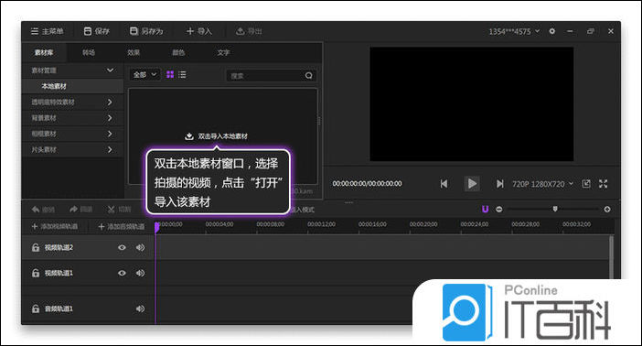
Task: Toggle the lock on 音频轨道1
Action: pos(36,308)
